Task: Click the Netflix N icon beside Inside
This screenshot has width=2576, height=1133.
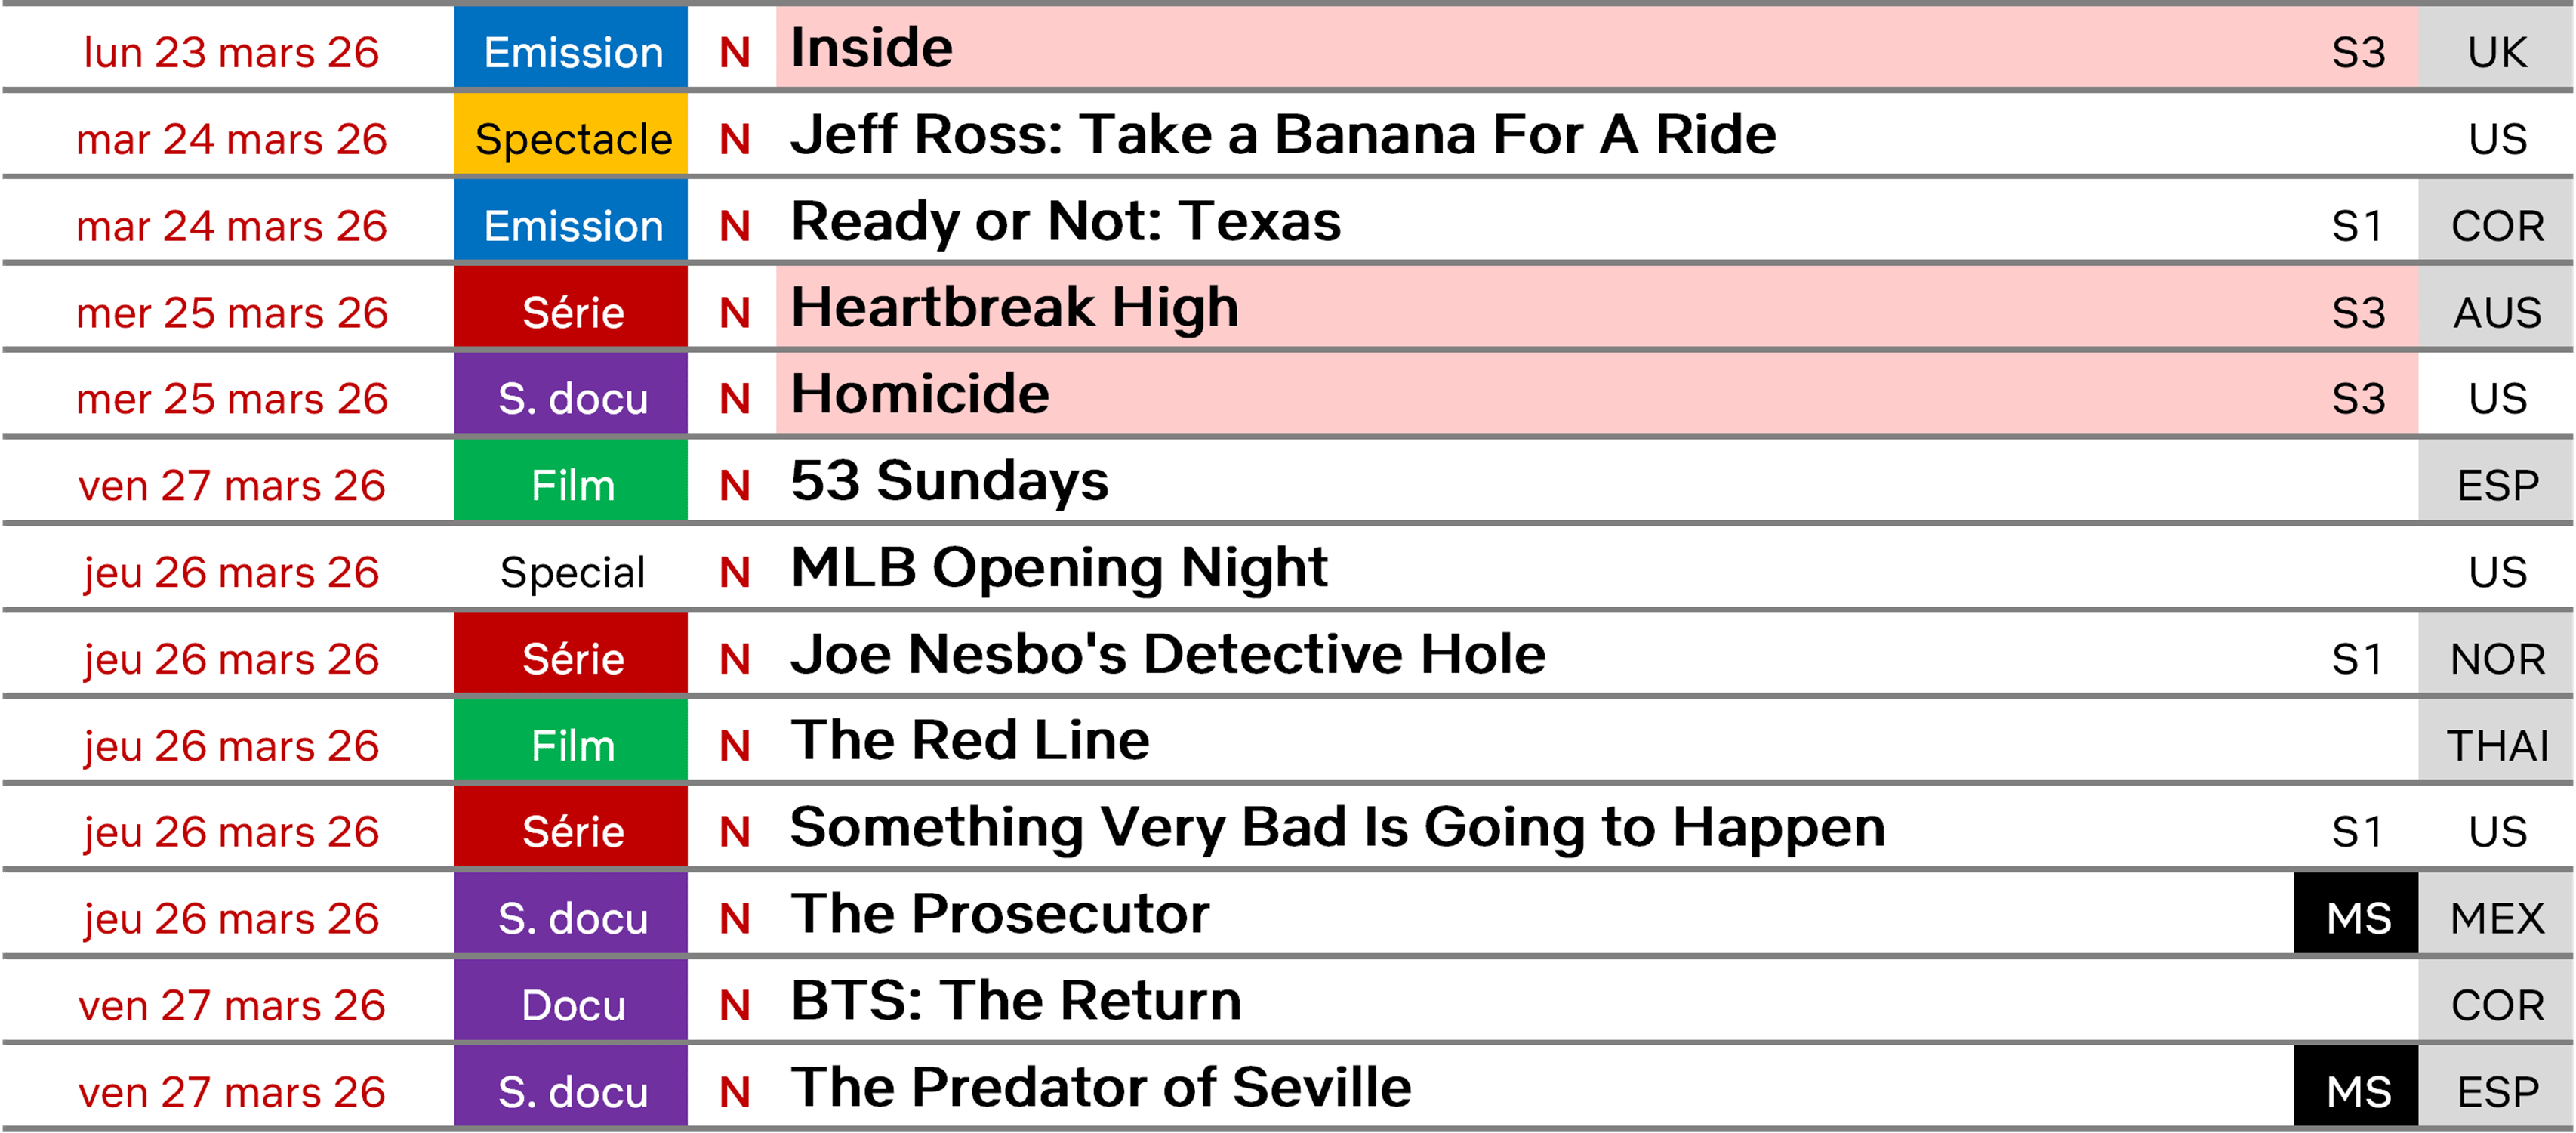Action: [735, 53]
